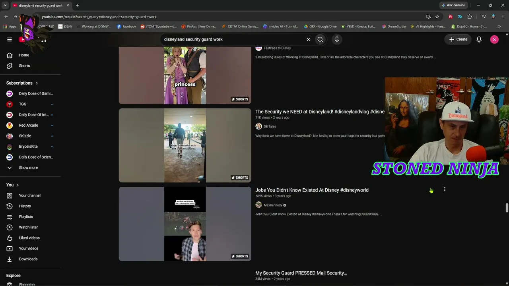Go back with the browser back arrow
The width and height of the screenshot is (509, 286).
(x=6, y=17)
